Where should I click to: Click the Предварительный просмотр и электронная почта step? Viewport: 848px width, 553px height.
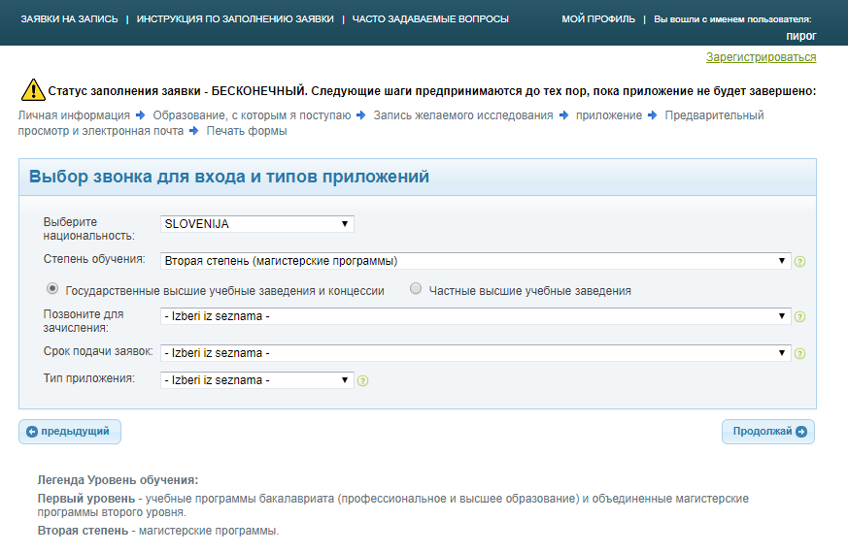tap(390, 123)
